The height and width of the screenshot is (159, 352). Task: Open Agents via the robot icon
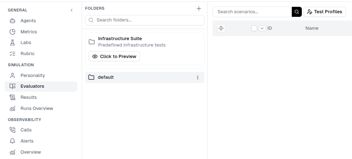[12, 21]
